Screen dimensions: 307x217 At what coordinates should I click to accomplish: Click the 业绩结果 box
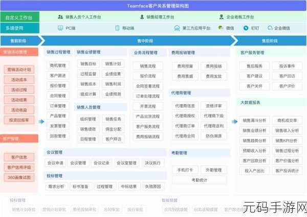click(113, 74)
